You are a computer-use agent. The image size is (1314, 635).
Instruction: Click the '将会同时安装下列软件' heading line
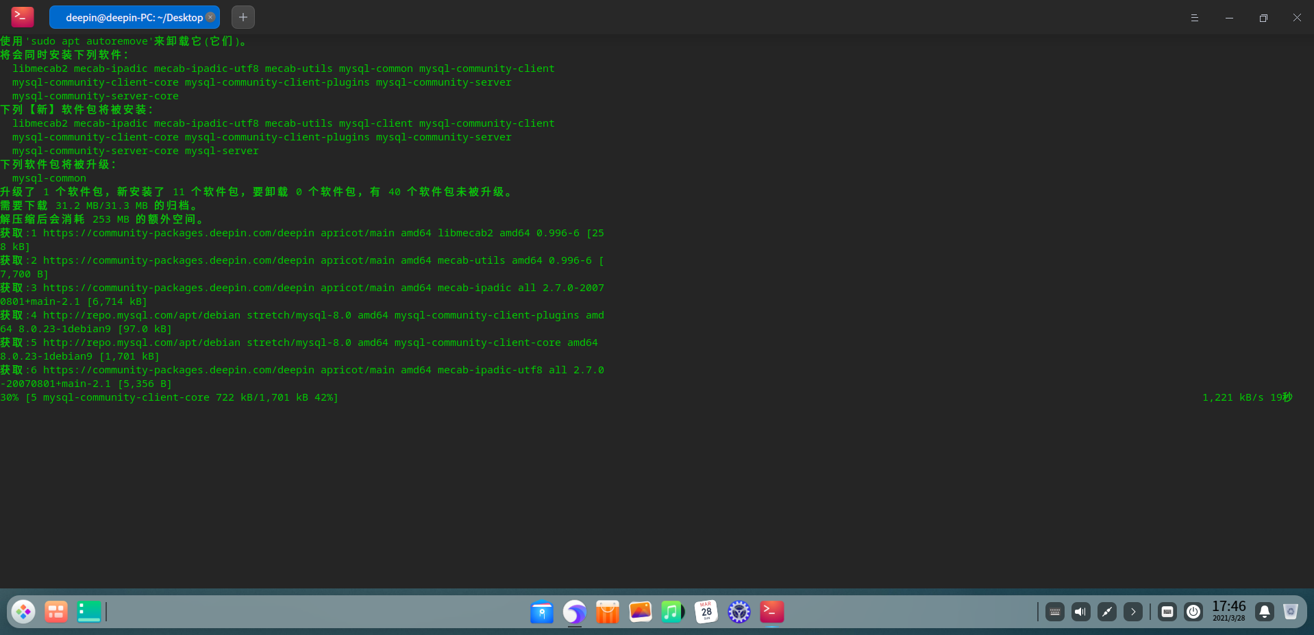65,55
